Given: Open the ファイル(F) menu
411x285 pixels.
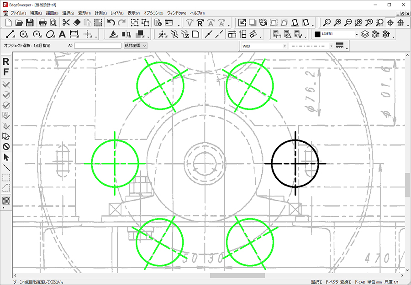Looking at the screenshot, I should tap(18, 13).
